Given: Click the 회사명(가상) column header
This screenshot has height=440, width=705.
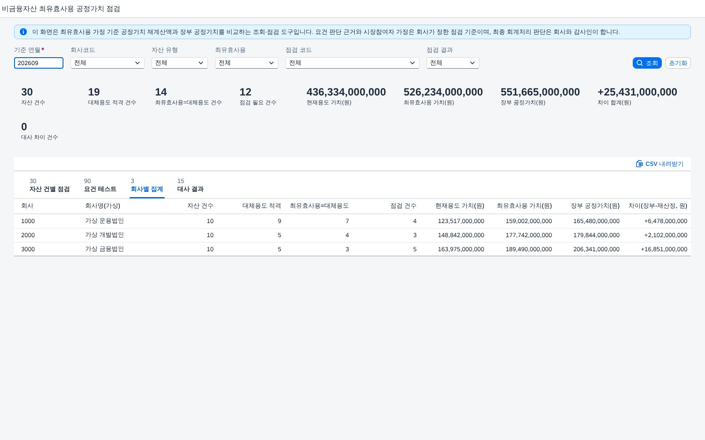Looking at the screenshot, I should pos(103,206).
